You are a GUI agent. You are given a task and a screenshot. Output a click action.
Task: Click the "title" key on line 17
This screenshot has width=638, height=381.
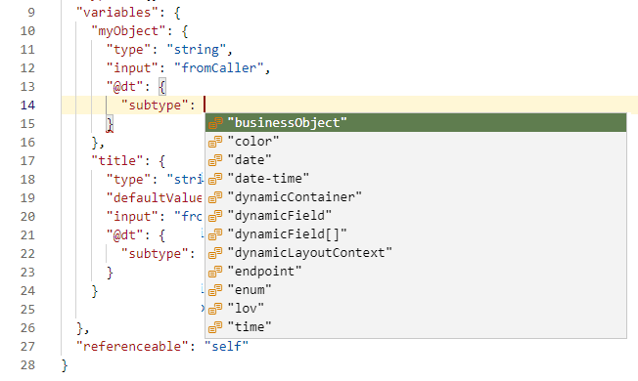tap(117, 161)
